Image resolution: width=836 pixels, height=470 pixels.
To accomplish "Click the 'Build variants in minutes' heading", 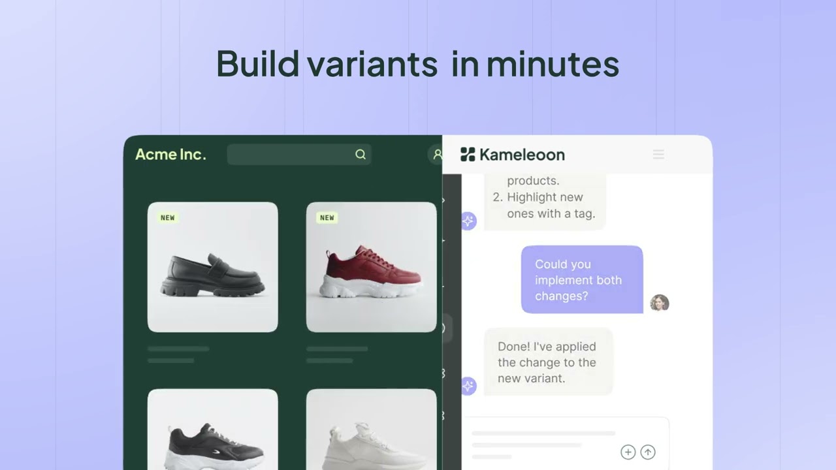I will 418,64.
